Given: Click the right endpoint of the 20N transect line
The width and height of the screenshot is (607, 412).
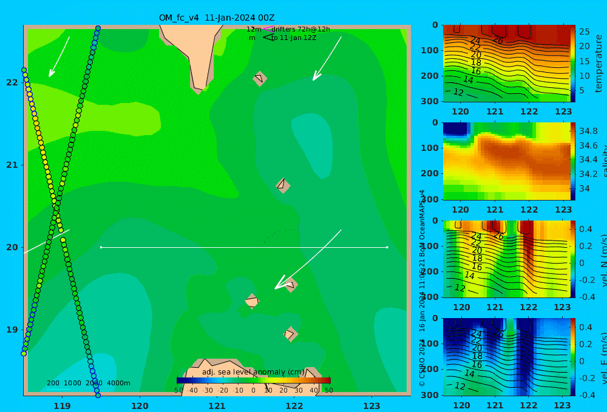Looking at the screenshot, I should (387, 247).
